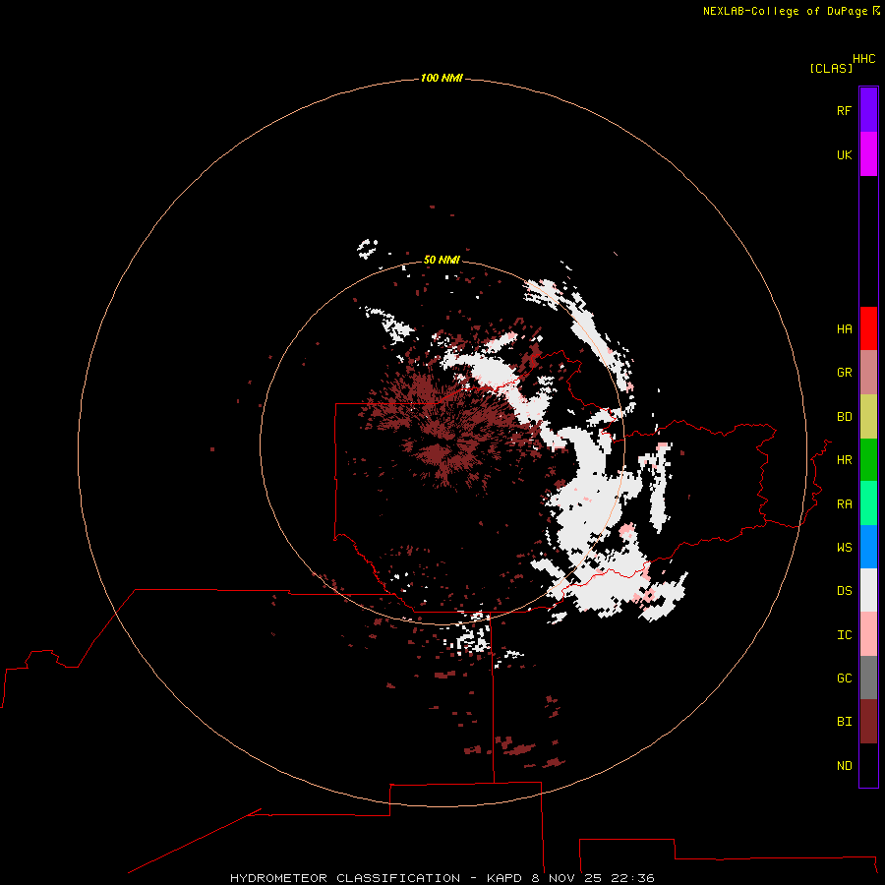Click the HA legend label

click(x=844, y=329)
